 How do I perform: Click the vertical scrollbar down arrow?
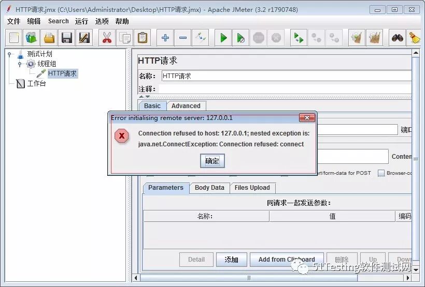pos(416,269)
